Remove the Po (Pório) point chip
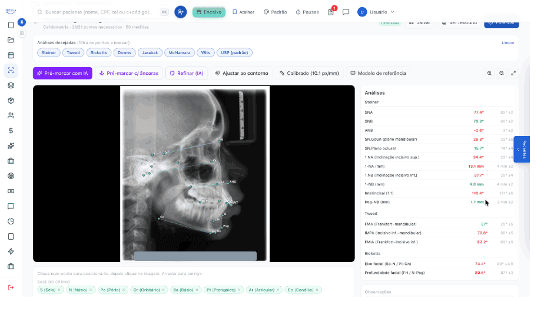Screen dimensions: 544x318 click(x=124, y=290)
